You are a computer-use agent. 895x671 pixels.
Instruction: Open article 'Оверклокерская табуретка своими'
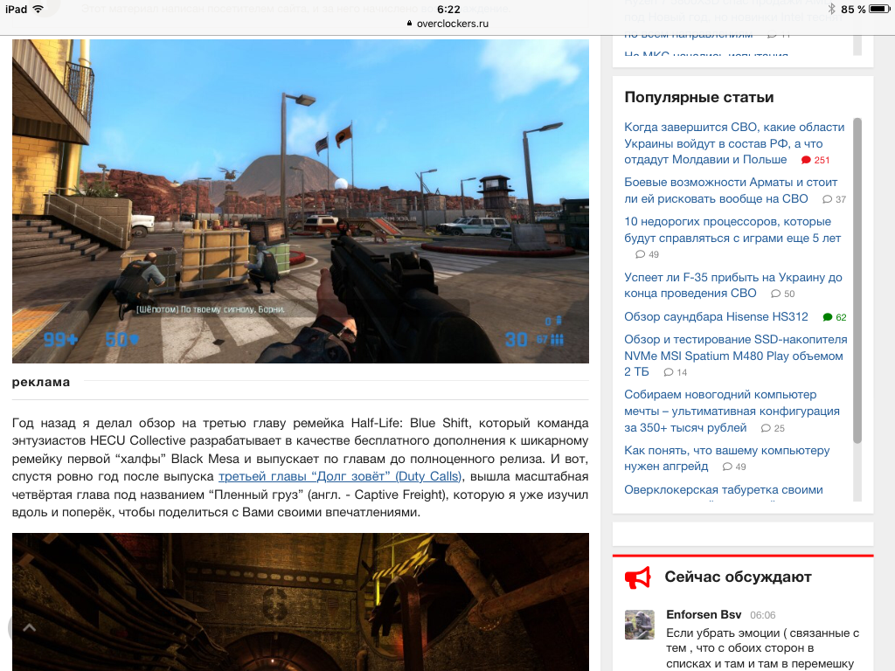pyautogui.click(x=723, y=490)
